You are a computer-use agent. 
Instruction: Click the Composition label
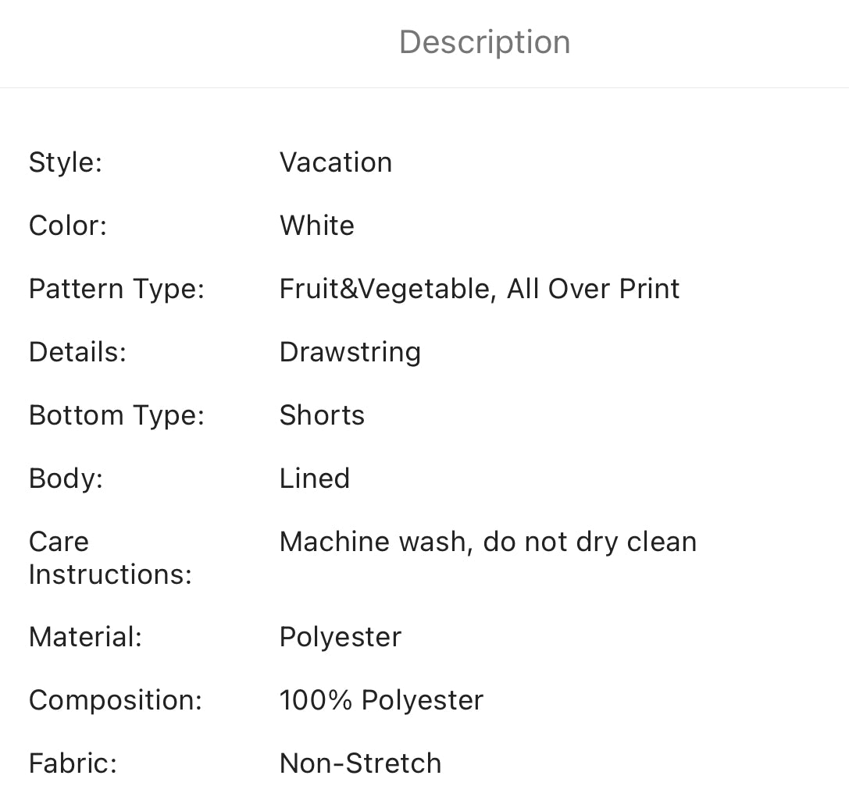pos(116,700)
